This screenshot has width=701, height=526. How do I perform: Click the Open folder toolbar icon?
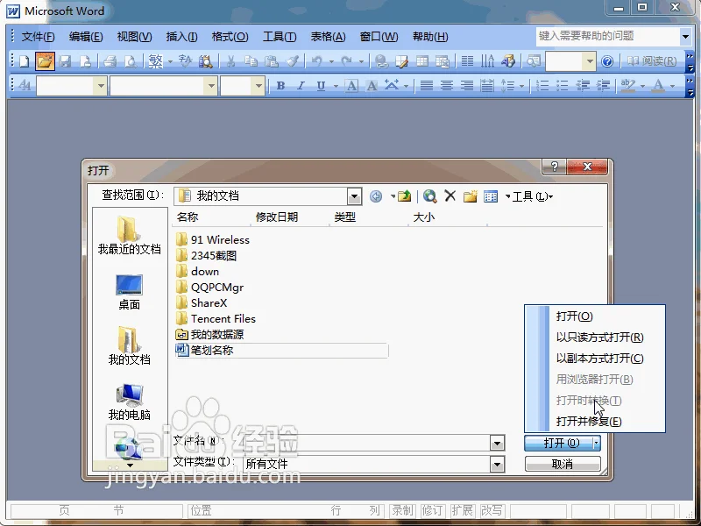point(45,60)
